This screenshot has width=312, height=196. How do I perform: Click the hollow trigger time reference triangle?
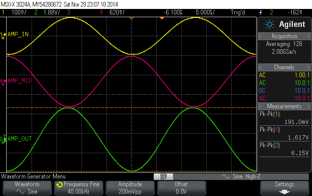[x=131, y=18]
